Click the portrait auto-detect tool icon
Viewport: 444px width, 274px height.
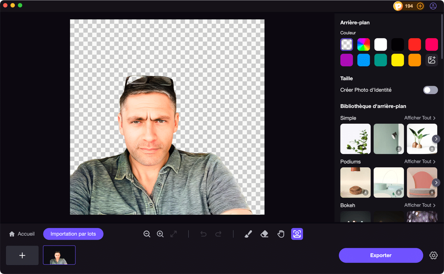[297, 234]
